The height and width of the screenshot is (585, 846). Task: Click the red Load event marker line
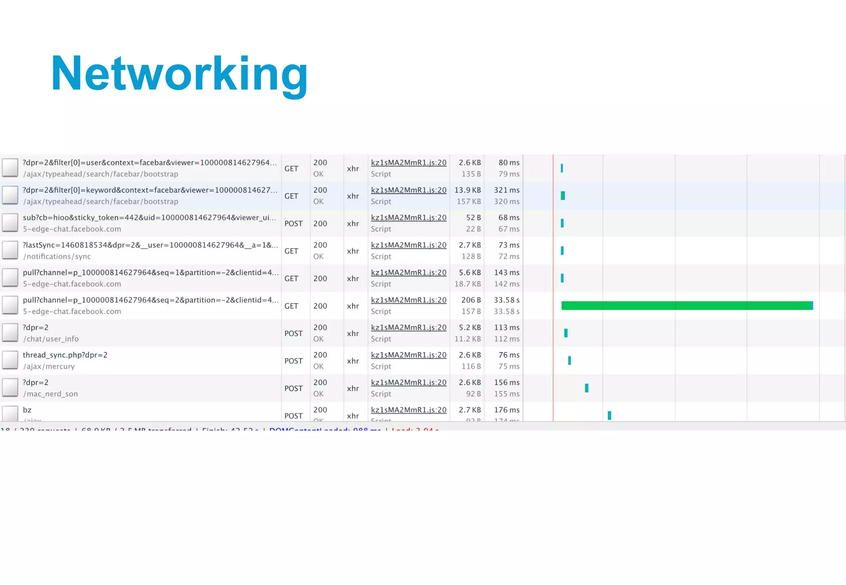(x=553, y=289)
